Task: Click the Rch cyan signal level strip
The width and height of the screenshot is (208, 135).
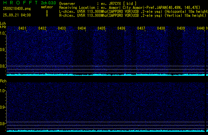Action: 106,131
